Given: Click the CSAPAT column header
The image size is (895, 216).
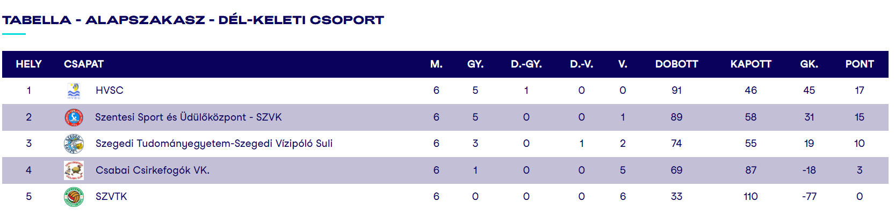Looking at the screenshot, I should (x=84, y=64).
